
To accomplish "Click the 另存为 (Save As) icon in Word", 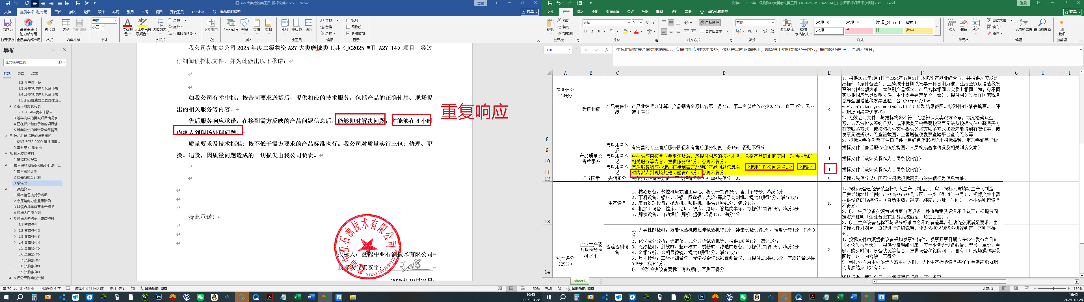I will (x=8, y=22).
